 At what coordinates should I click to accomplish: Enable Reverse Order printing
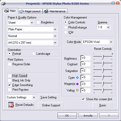(x=9, y=64)
